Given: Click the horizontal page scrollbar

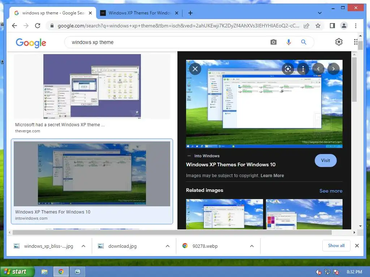Looking at the screenshot, I should tap(172, 233).
